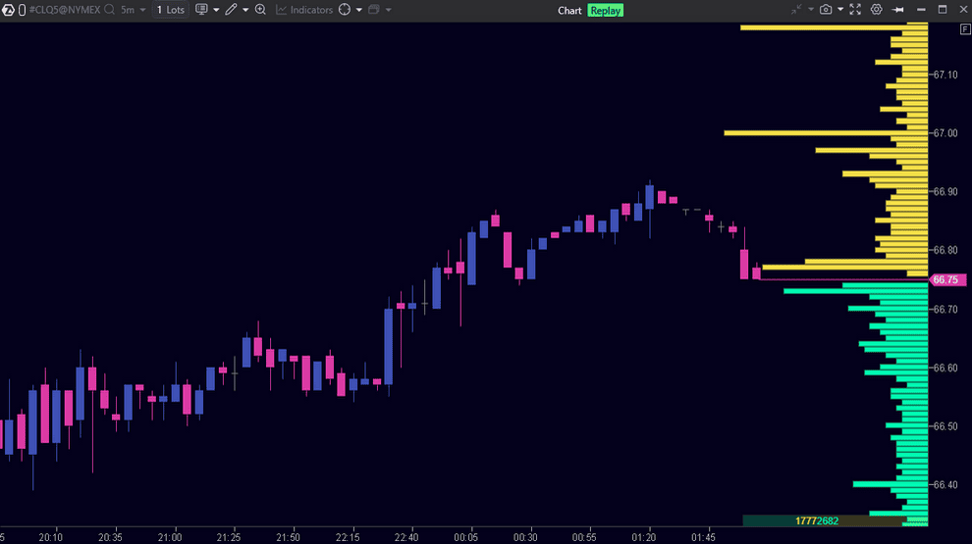Expand the dropdown next to collapse arrows
Viewport: 972px width, 544px height.
pos(811,10)
